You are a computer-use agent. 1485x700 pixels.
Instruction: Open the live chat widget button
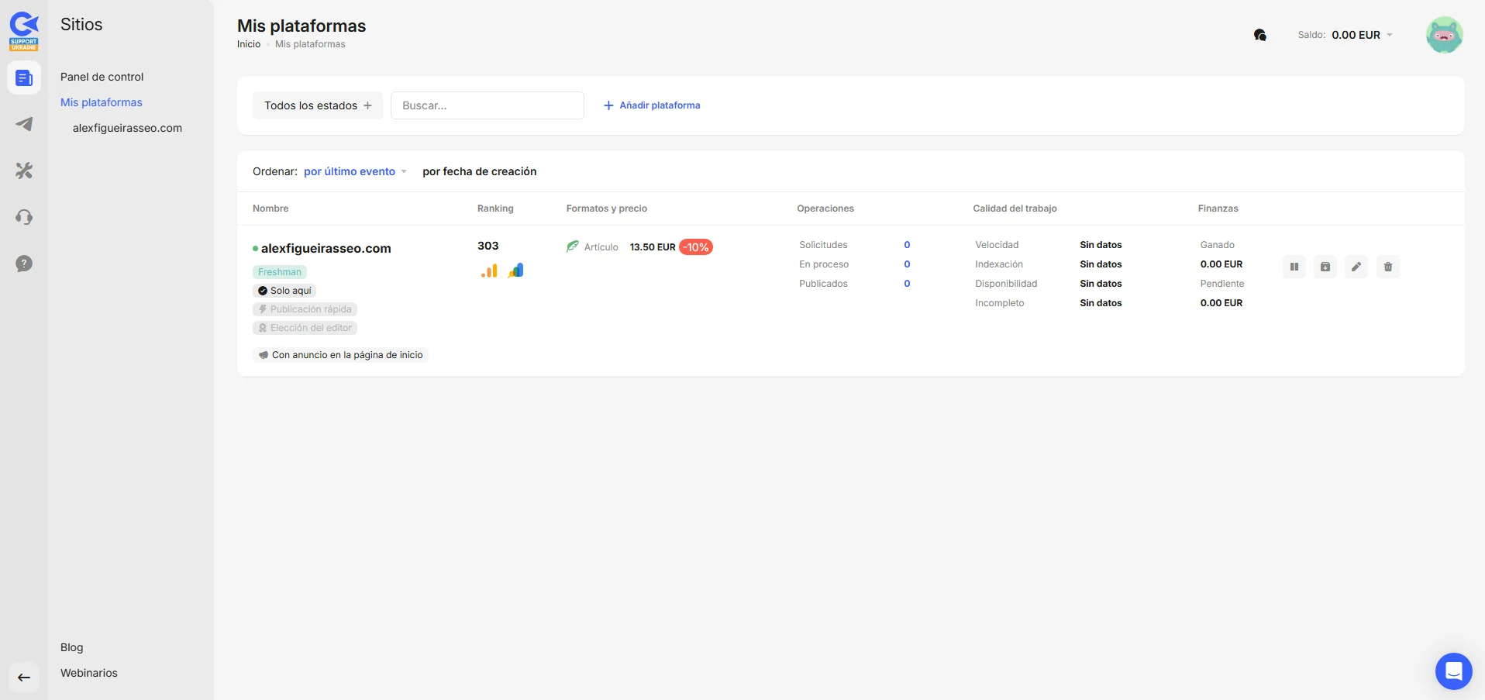coord(1453,671)
